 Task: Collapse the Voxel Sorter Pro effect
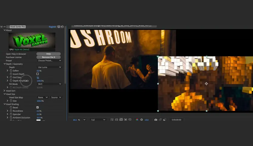pos(2,27)
